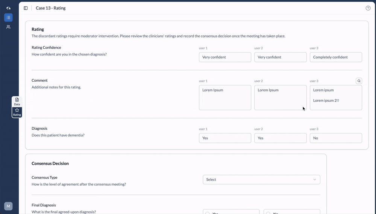
Task: Click user 1 Rating Confidence field
Action: pyautogui.click(x=225, y=57)
